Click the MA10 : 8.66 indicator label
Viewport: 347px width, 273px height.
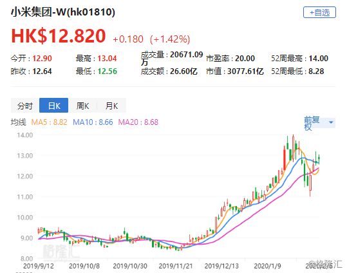93,122
